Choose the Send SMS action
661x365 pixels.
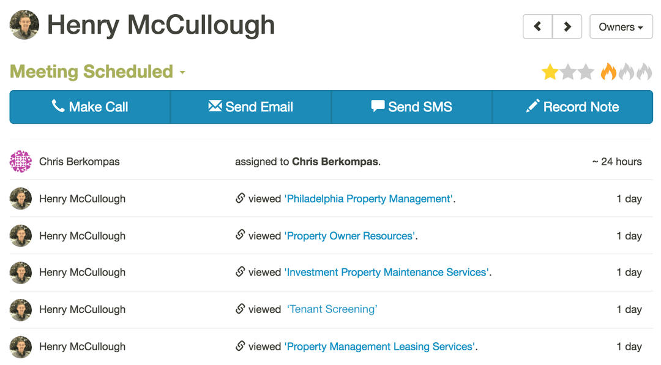(x=411, y=107)
